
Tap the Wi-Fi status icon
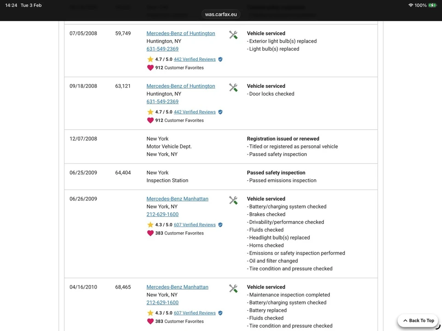coord(411,6)
